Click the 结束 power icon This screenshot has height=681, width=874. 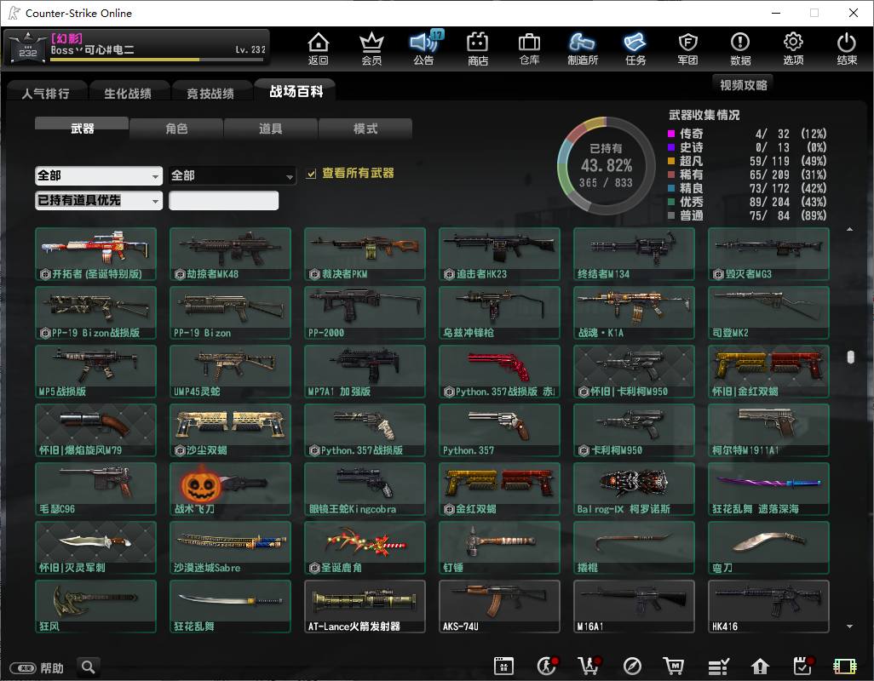coord(847,49)
